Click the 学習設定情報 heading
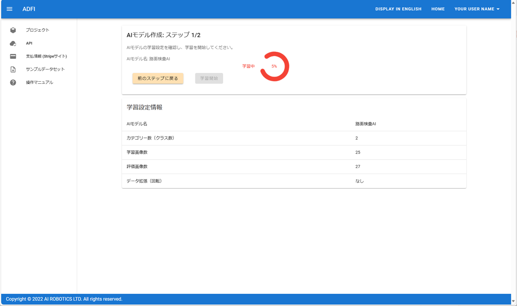The height and width of the screenshot is (306, 517). 145,108
